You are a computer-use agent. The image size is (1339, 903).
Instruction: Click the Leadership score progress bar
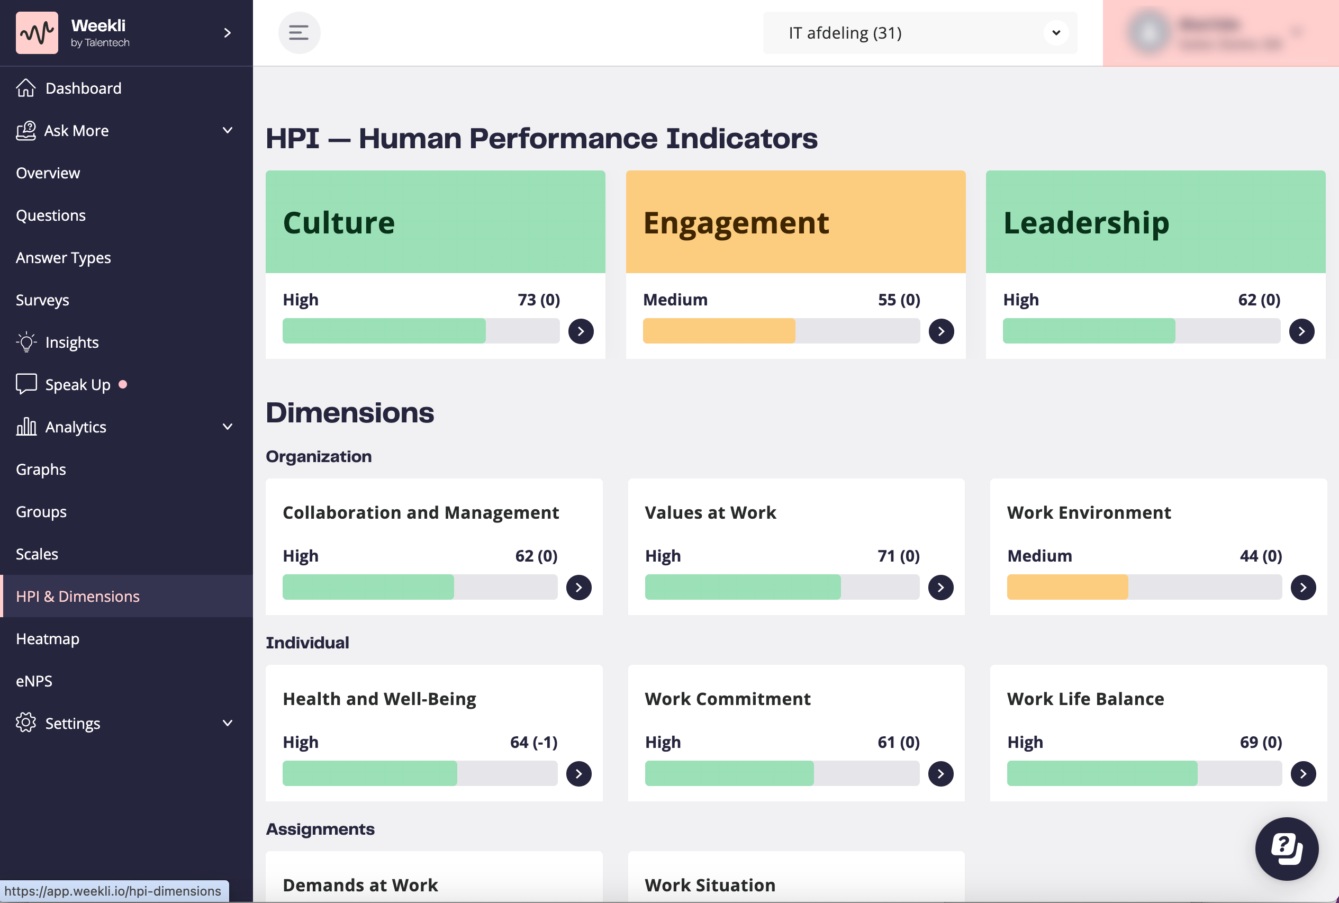pos(1142,331)
